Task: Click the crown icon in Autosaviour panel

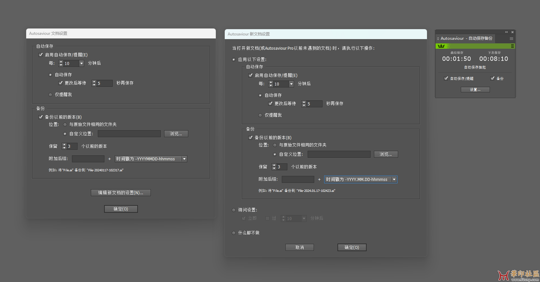Action: coord(441,46)
